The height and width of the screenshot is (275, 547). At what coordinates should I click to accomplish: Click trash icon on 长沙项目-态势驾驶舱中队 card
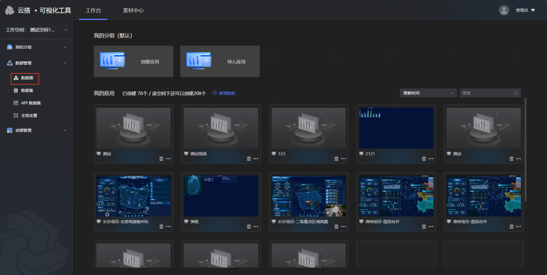(161, 227)
